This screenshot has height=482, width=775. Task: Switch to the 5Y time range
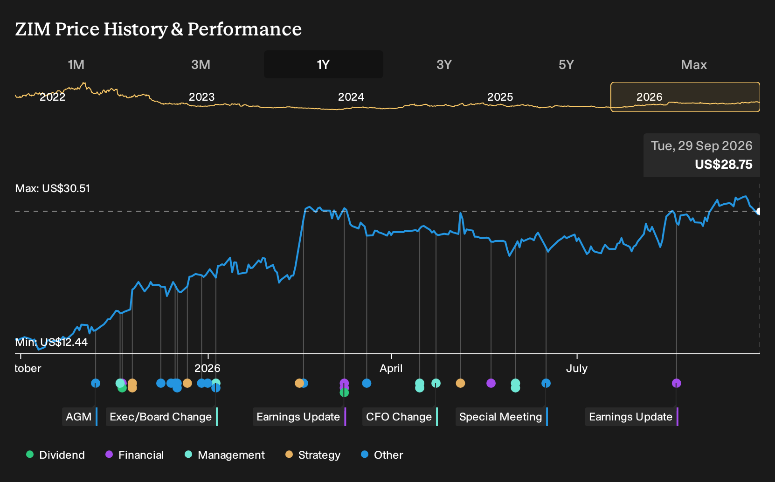tap(566, 64)
